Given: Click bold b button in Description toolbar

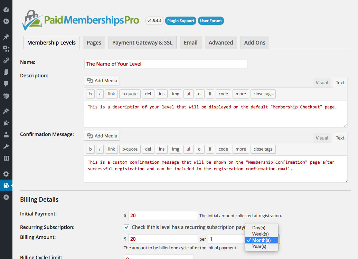Looking at the screenshot, I should 91,94.
